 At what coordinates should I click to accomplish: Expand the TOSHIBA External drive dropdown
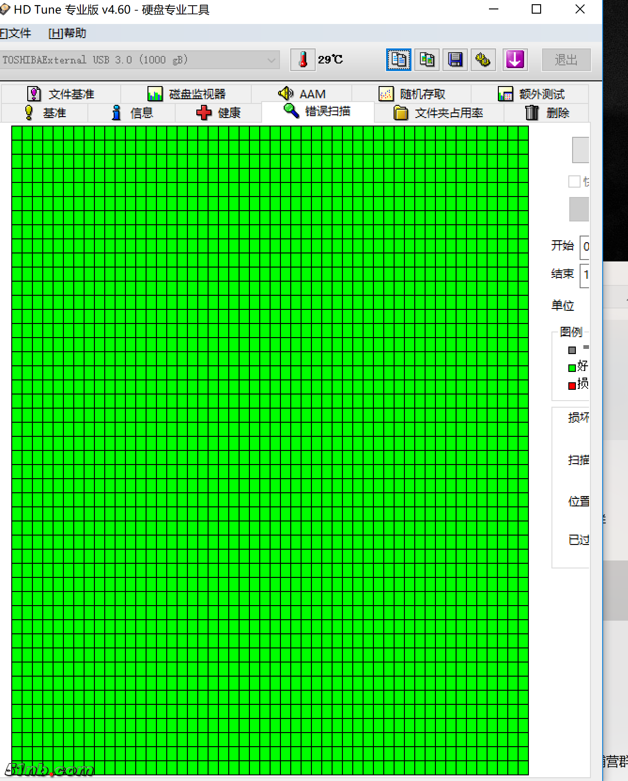tap(271, 60)
